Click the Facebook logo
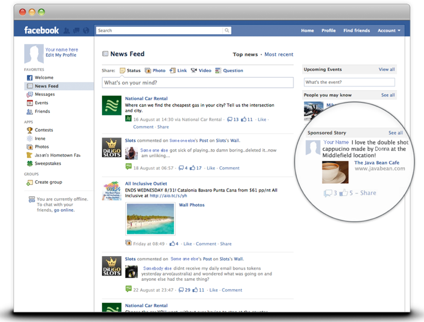Screen dimensions: 424x322 [41, 30]
